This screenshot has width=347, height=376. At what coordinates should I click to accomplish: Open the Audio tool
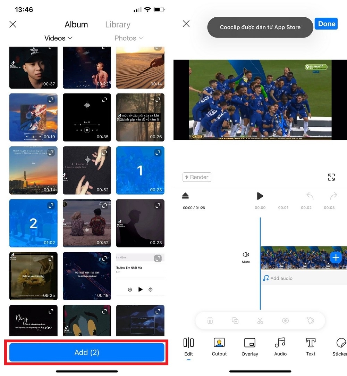[x=280, y=347]
